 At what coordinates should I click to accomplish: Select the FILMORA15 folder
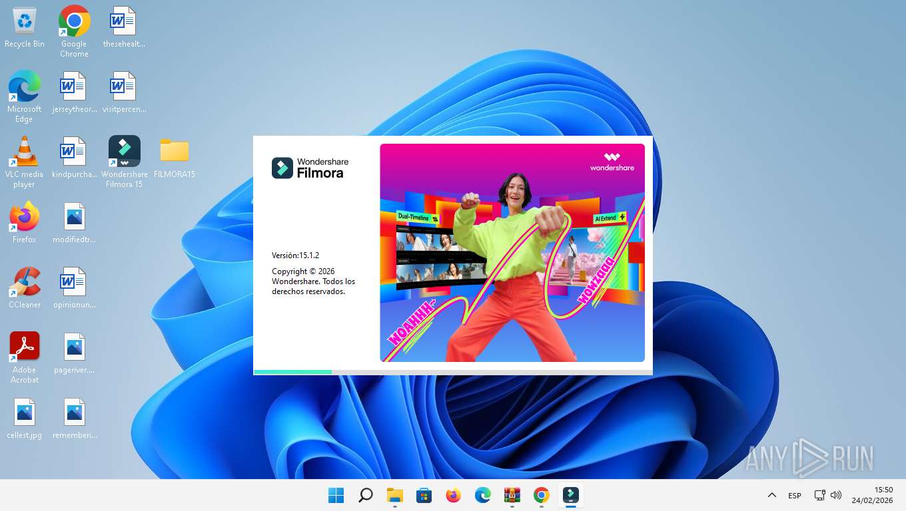tap(174, 158)
